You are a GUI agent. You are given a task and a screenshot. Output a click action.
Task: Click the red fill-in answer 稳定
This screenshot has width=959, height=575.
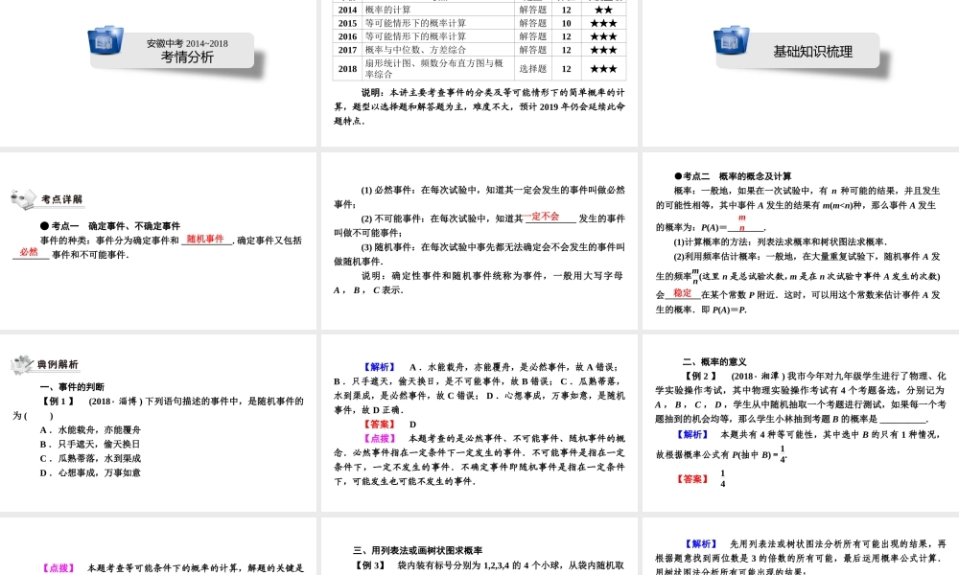point(683,292)
